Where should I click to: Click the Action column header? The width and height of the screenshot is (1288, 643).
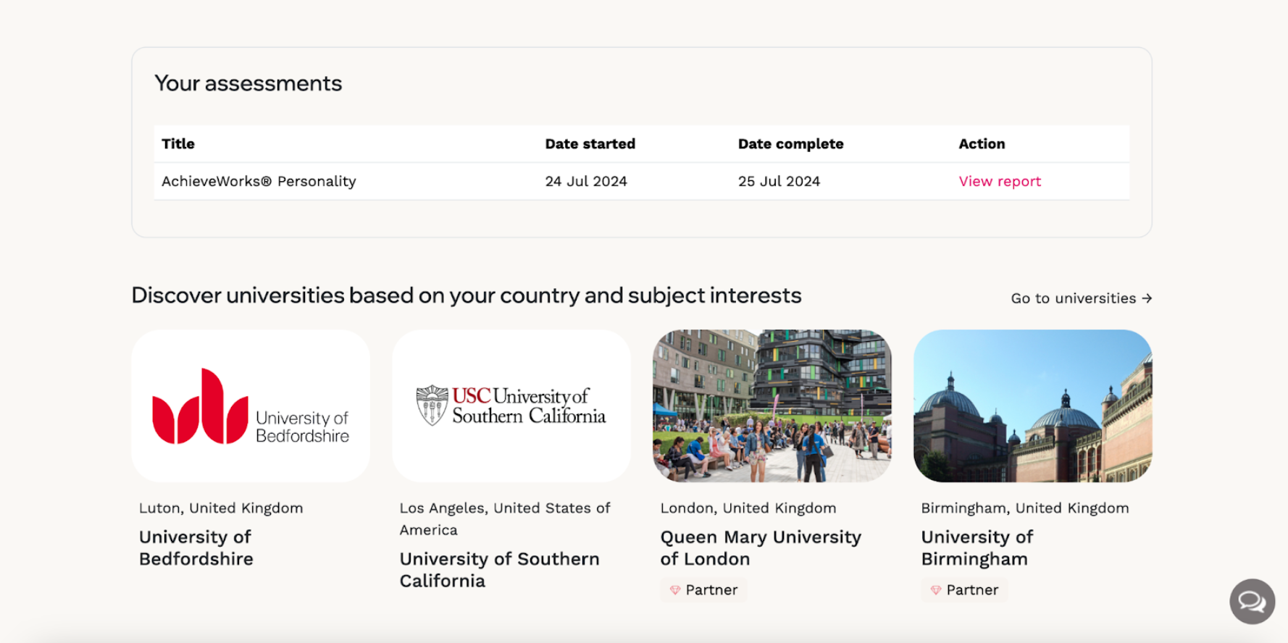click(x=982, y=143)
